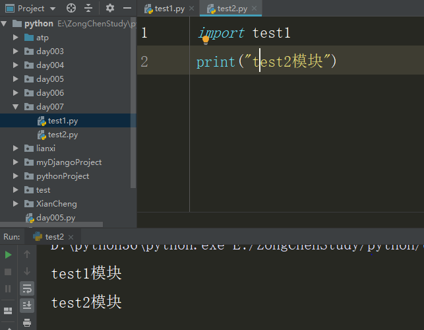Click the intention light bulb in editor
Viewport: 424px width, 330px height.
coord(205,40)
